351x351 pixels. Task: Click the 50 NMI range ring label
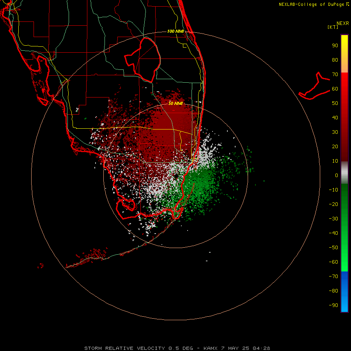click(x=175, y=104)
